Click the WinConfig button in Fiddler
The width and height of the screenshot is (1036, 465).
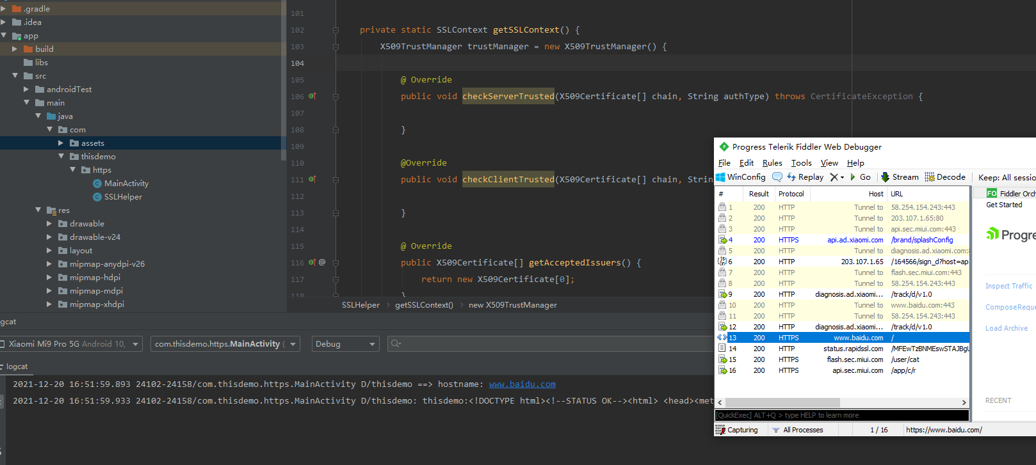[x=741, y=177]
